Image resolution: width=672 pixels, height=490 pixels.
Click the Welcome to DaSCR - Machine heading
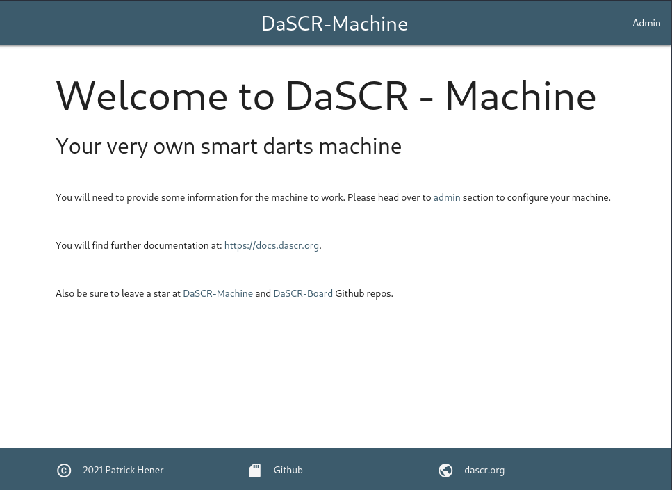tap(326, 96)
